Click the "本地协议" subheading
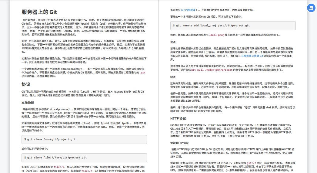Screen dimensions: 317x173 [28, 103]
